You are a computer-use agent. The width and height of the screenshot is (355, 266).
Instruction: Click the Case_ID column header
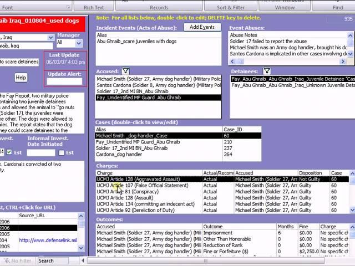(x=242, y=130)
